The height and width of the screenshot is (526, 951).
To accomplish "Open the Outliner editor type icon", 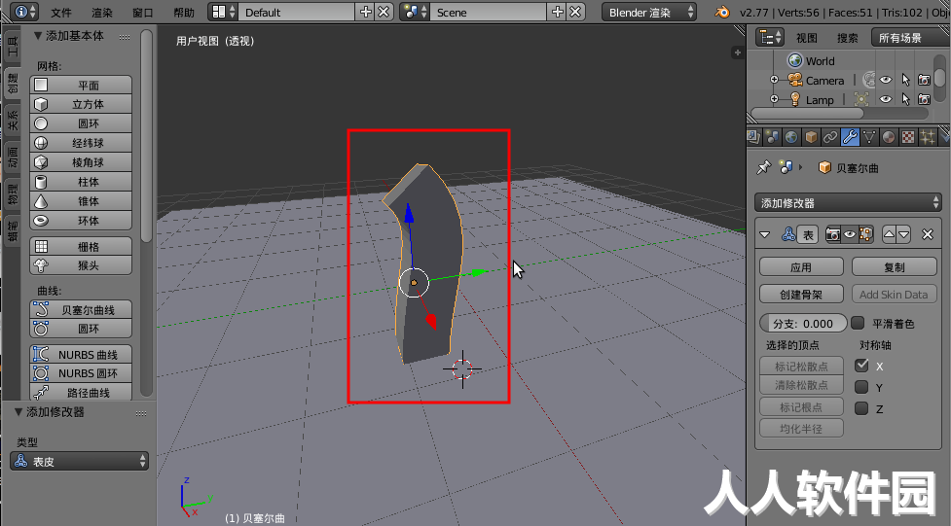I will [770, 38].
